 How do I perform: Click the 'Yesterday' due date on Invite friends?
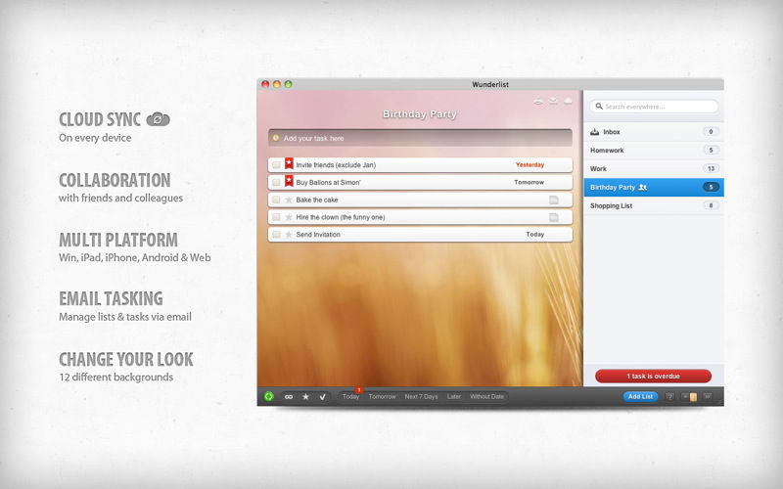click(x=530, y=164)
